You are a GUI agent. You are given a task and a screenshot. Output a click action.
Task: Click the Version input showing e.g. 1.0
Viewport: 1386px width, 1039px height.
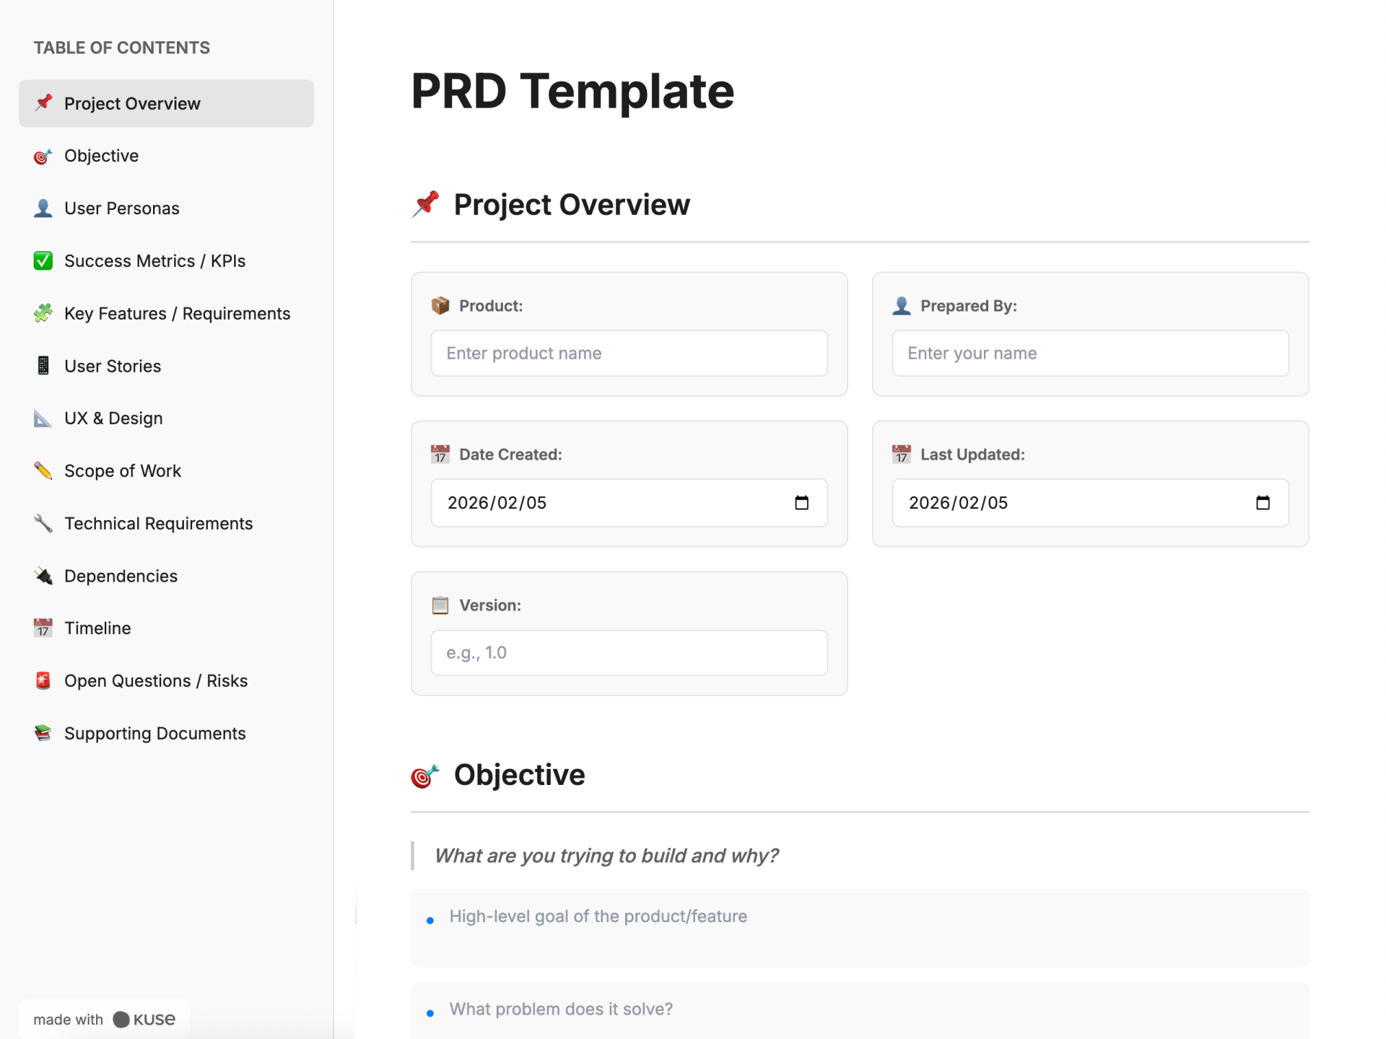pyautogui.click(x=629, y=652)
